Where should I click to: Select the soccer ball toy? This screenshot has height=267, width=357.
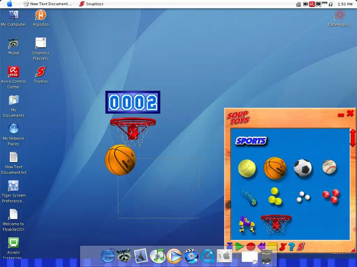click(303, 168)
